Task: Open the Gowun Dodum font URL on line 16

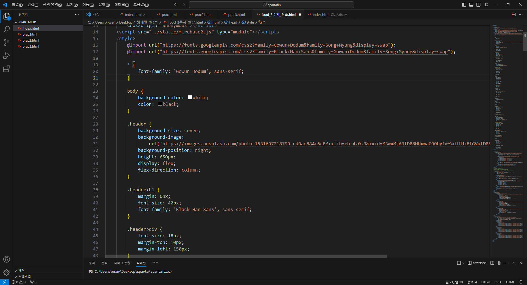Action: tap(275, 45)
